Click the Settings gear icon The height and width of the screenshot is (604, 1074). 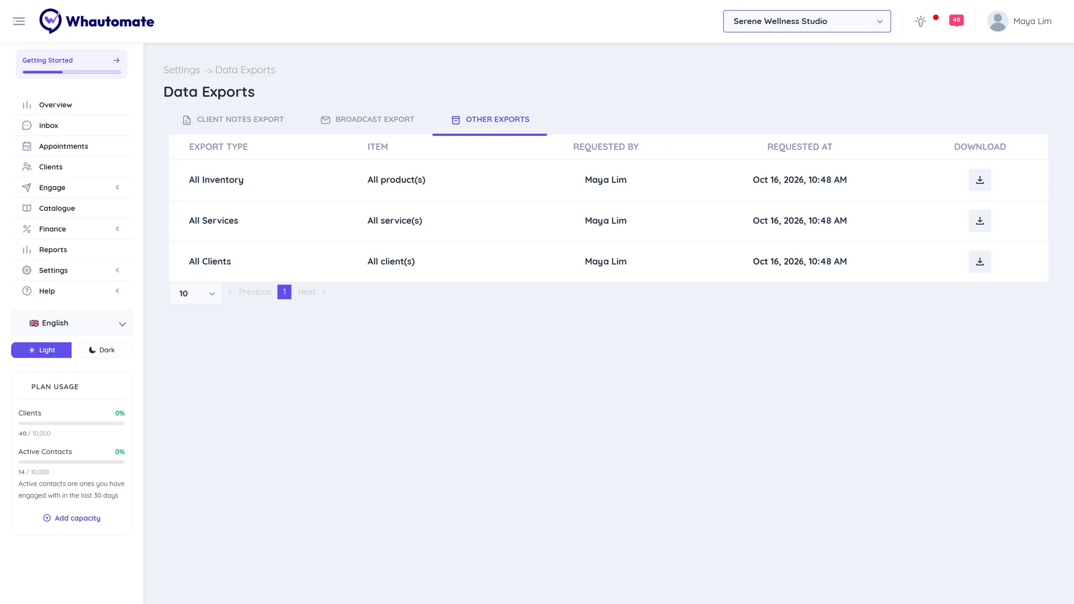pyautogui.click(x=27, y=271)
